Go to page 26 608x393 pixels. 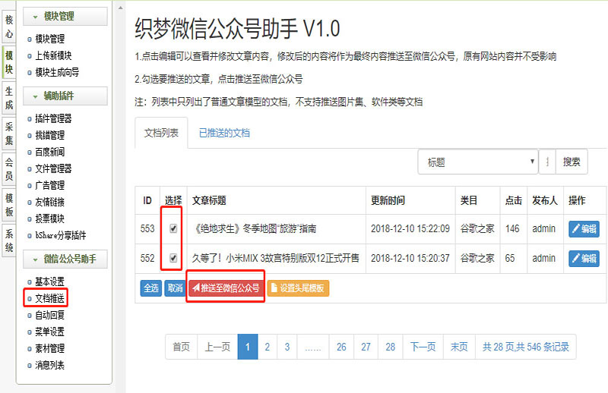tap(341, 347)
